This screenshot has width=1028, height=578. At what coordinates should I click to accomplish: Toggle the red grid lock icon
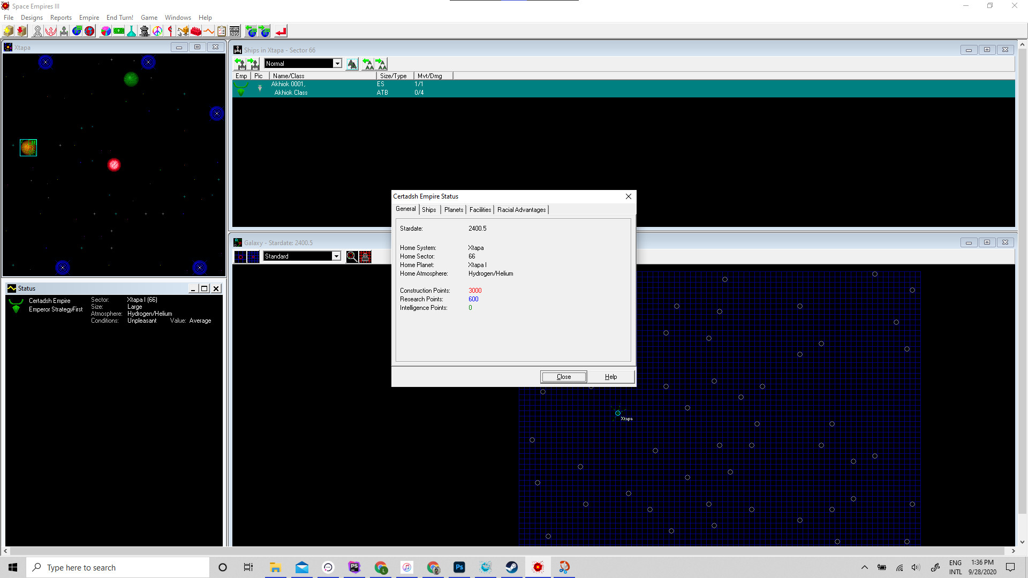tap(365, 257)
